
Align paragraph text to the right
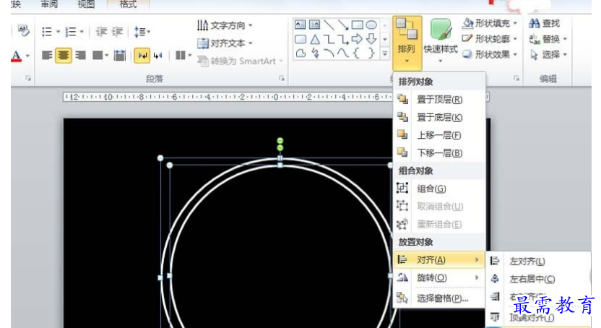click(x=80, y=56)
